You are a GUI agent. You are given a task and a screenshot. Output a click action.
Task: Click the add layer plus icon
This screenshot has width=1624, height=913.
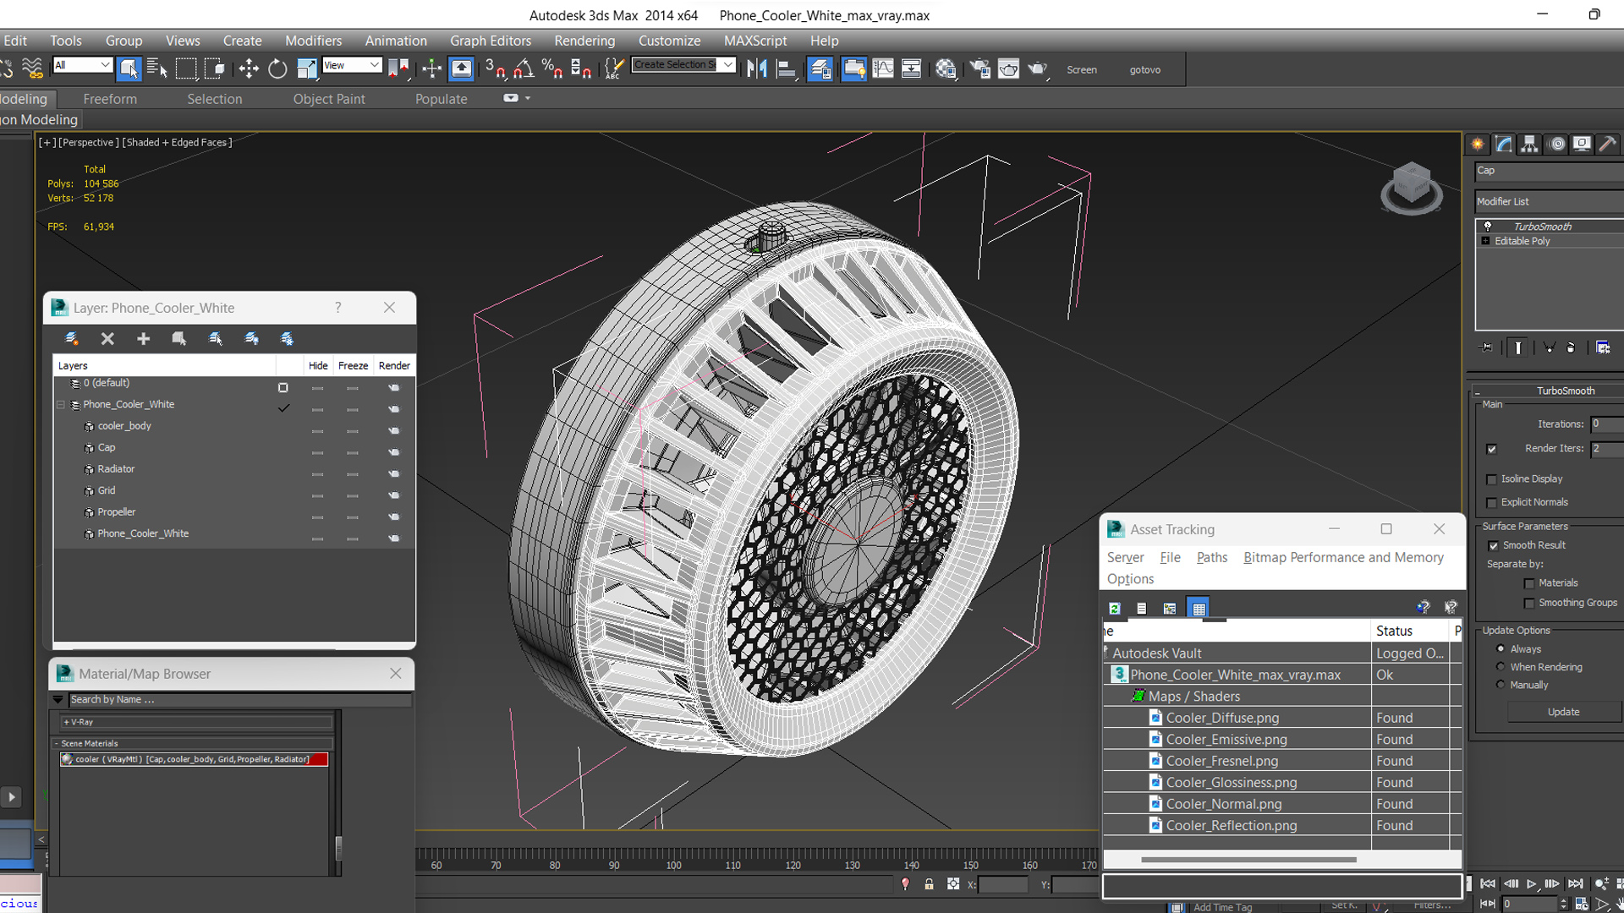pos(143,339)
